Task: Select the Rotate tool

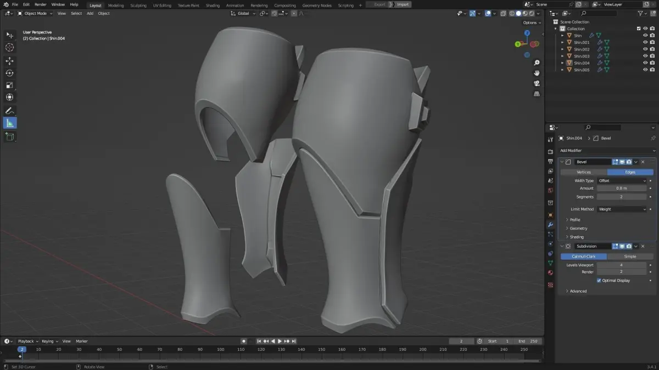Action: point(10,73)
